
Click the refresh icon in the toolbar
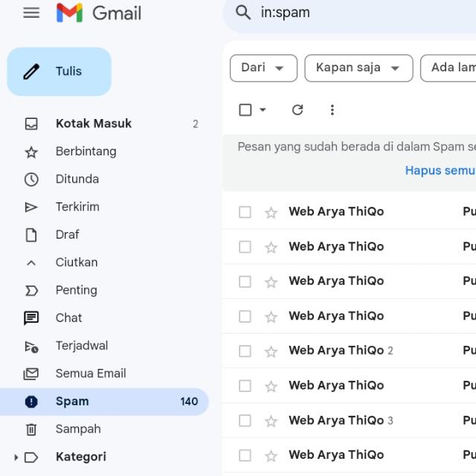tap(297, 110)
